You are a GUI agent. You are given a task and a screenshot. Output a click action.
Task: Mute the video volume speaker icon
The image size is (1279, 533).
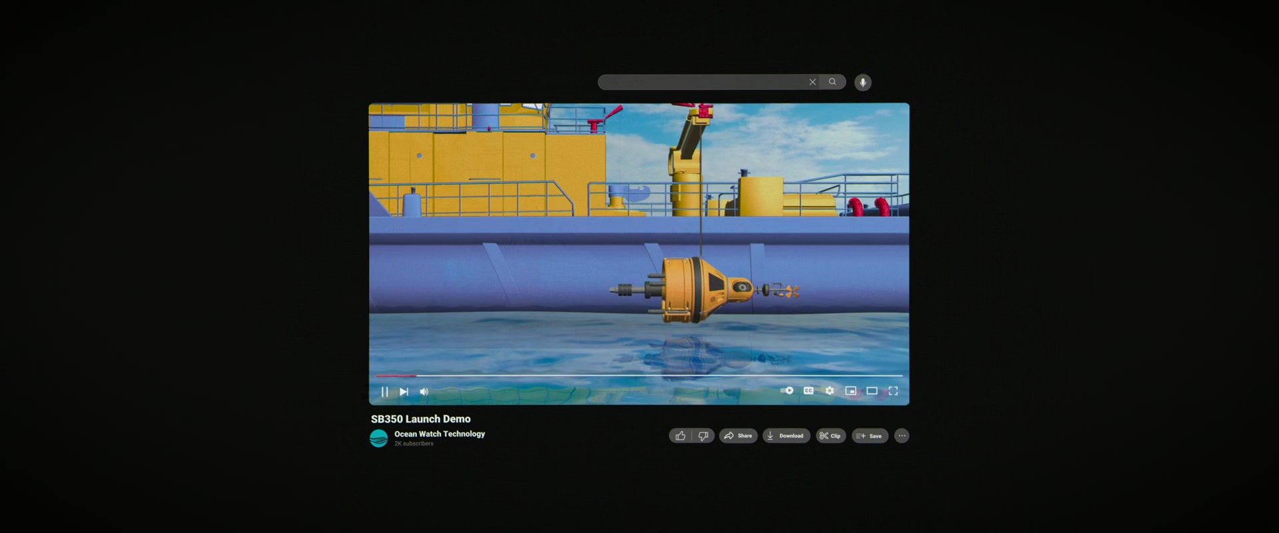pyautogui.click(x=424, y=392)
